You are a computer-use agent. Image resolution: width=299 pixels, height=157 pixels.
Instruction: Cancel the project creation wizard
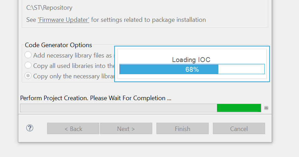pyautogui.click(x=239, y=129)
